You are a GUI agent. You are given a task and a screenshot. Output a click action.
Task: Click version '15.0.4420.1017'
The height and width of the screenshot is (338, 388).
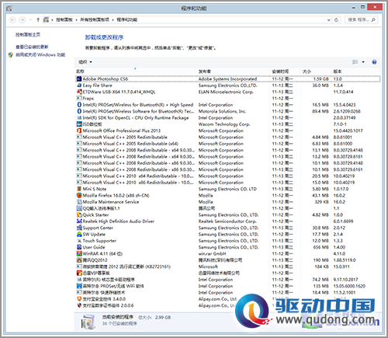[348, 131]
